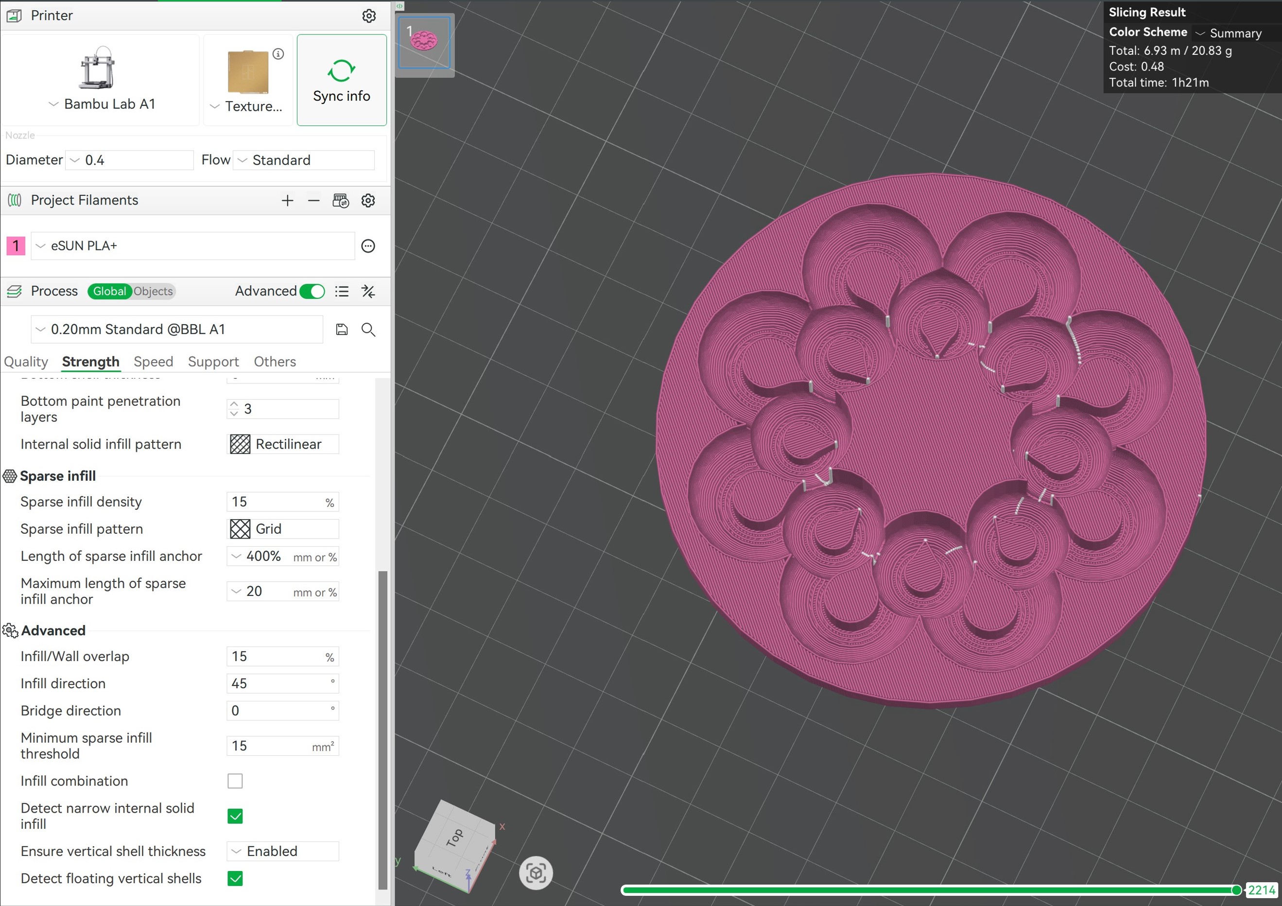This screenshot has width=1282, height=906.
Task: Click the process settings search magnifier icon
Action: point(368,330)
